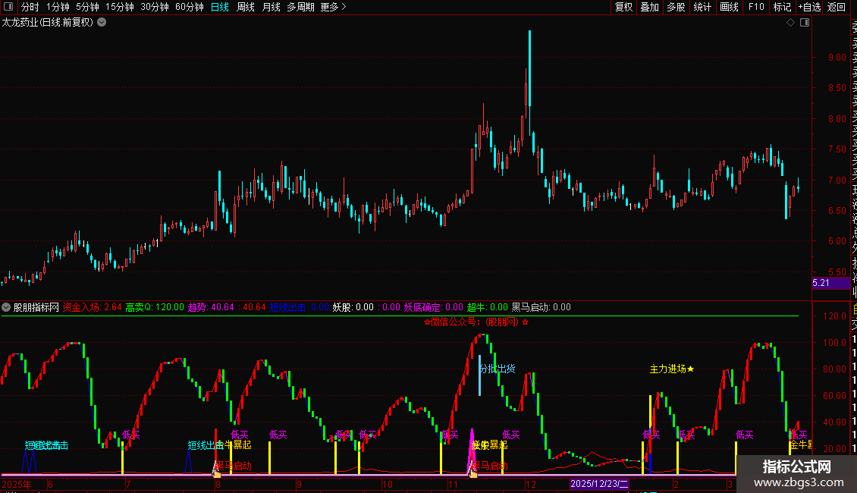Click the 2025年 label on the time axis
The image size is (857, 493).
[17, 484]
